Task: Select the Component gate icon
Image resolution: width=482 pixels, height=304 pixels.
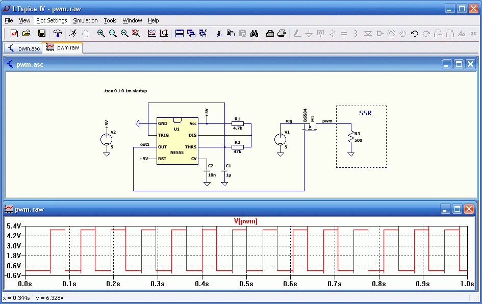Action: coord(379,33)
